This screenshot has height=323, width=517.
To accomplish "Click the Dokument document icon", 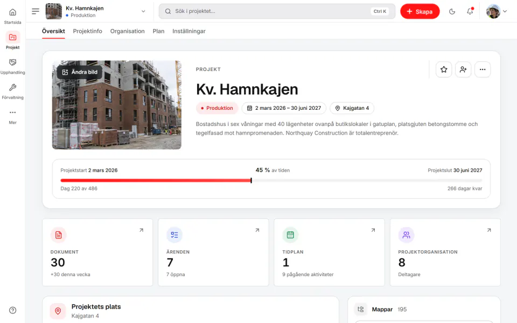I will click(x=58, y=235).
